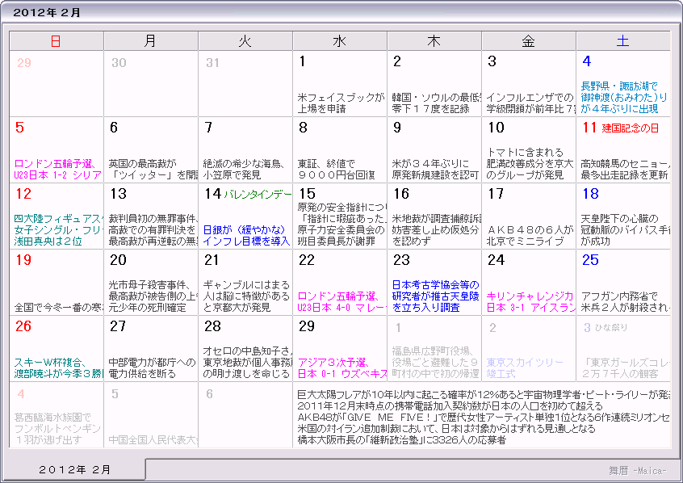Image resolution: width=683 pixels, height=483 pixels.
Task: Click the バレンタインデー label on the 14th
Action: [258, 195]
